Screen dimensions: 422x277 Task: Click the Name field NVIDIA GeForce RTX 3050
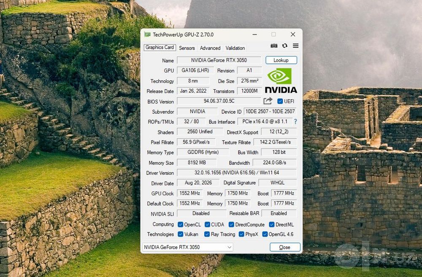219,60
